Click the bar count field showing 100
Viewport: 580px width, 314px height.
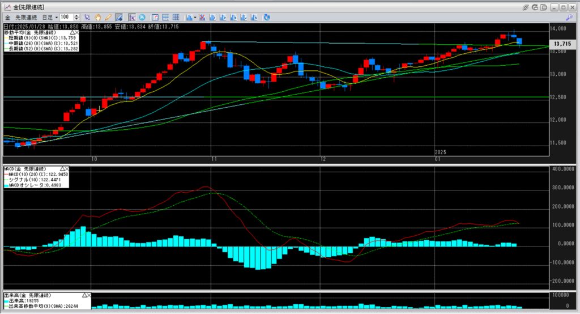[66, 18]
